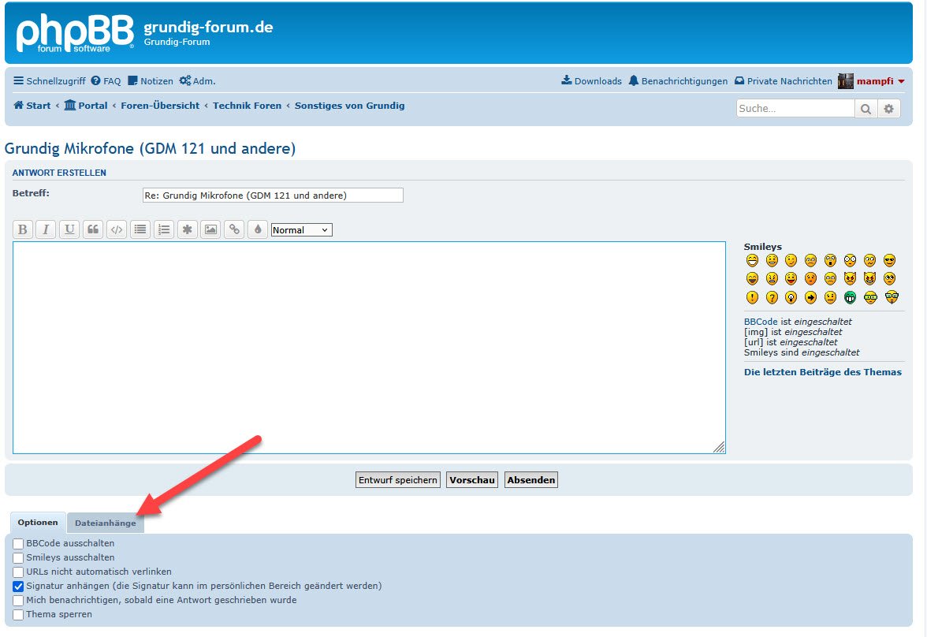Uncheck the 'Signatur anhängen' checkbox

pos(18,586)
